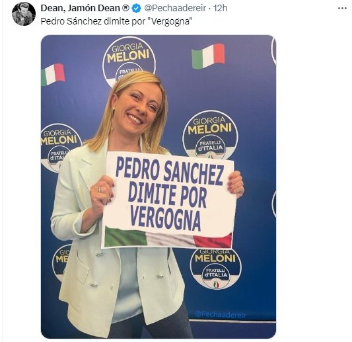This screenshot has width=352, height=342.
Task: Click the Meloni logo directly below the sign
Action: (x=215, y=269)
